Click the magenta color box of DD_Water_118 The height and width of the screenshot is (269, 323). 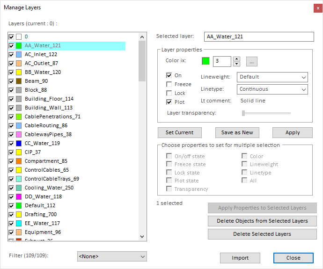pos(19,196)
